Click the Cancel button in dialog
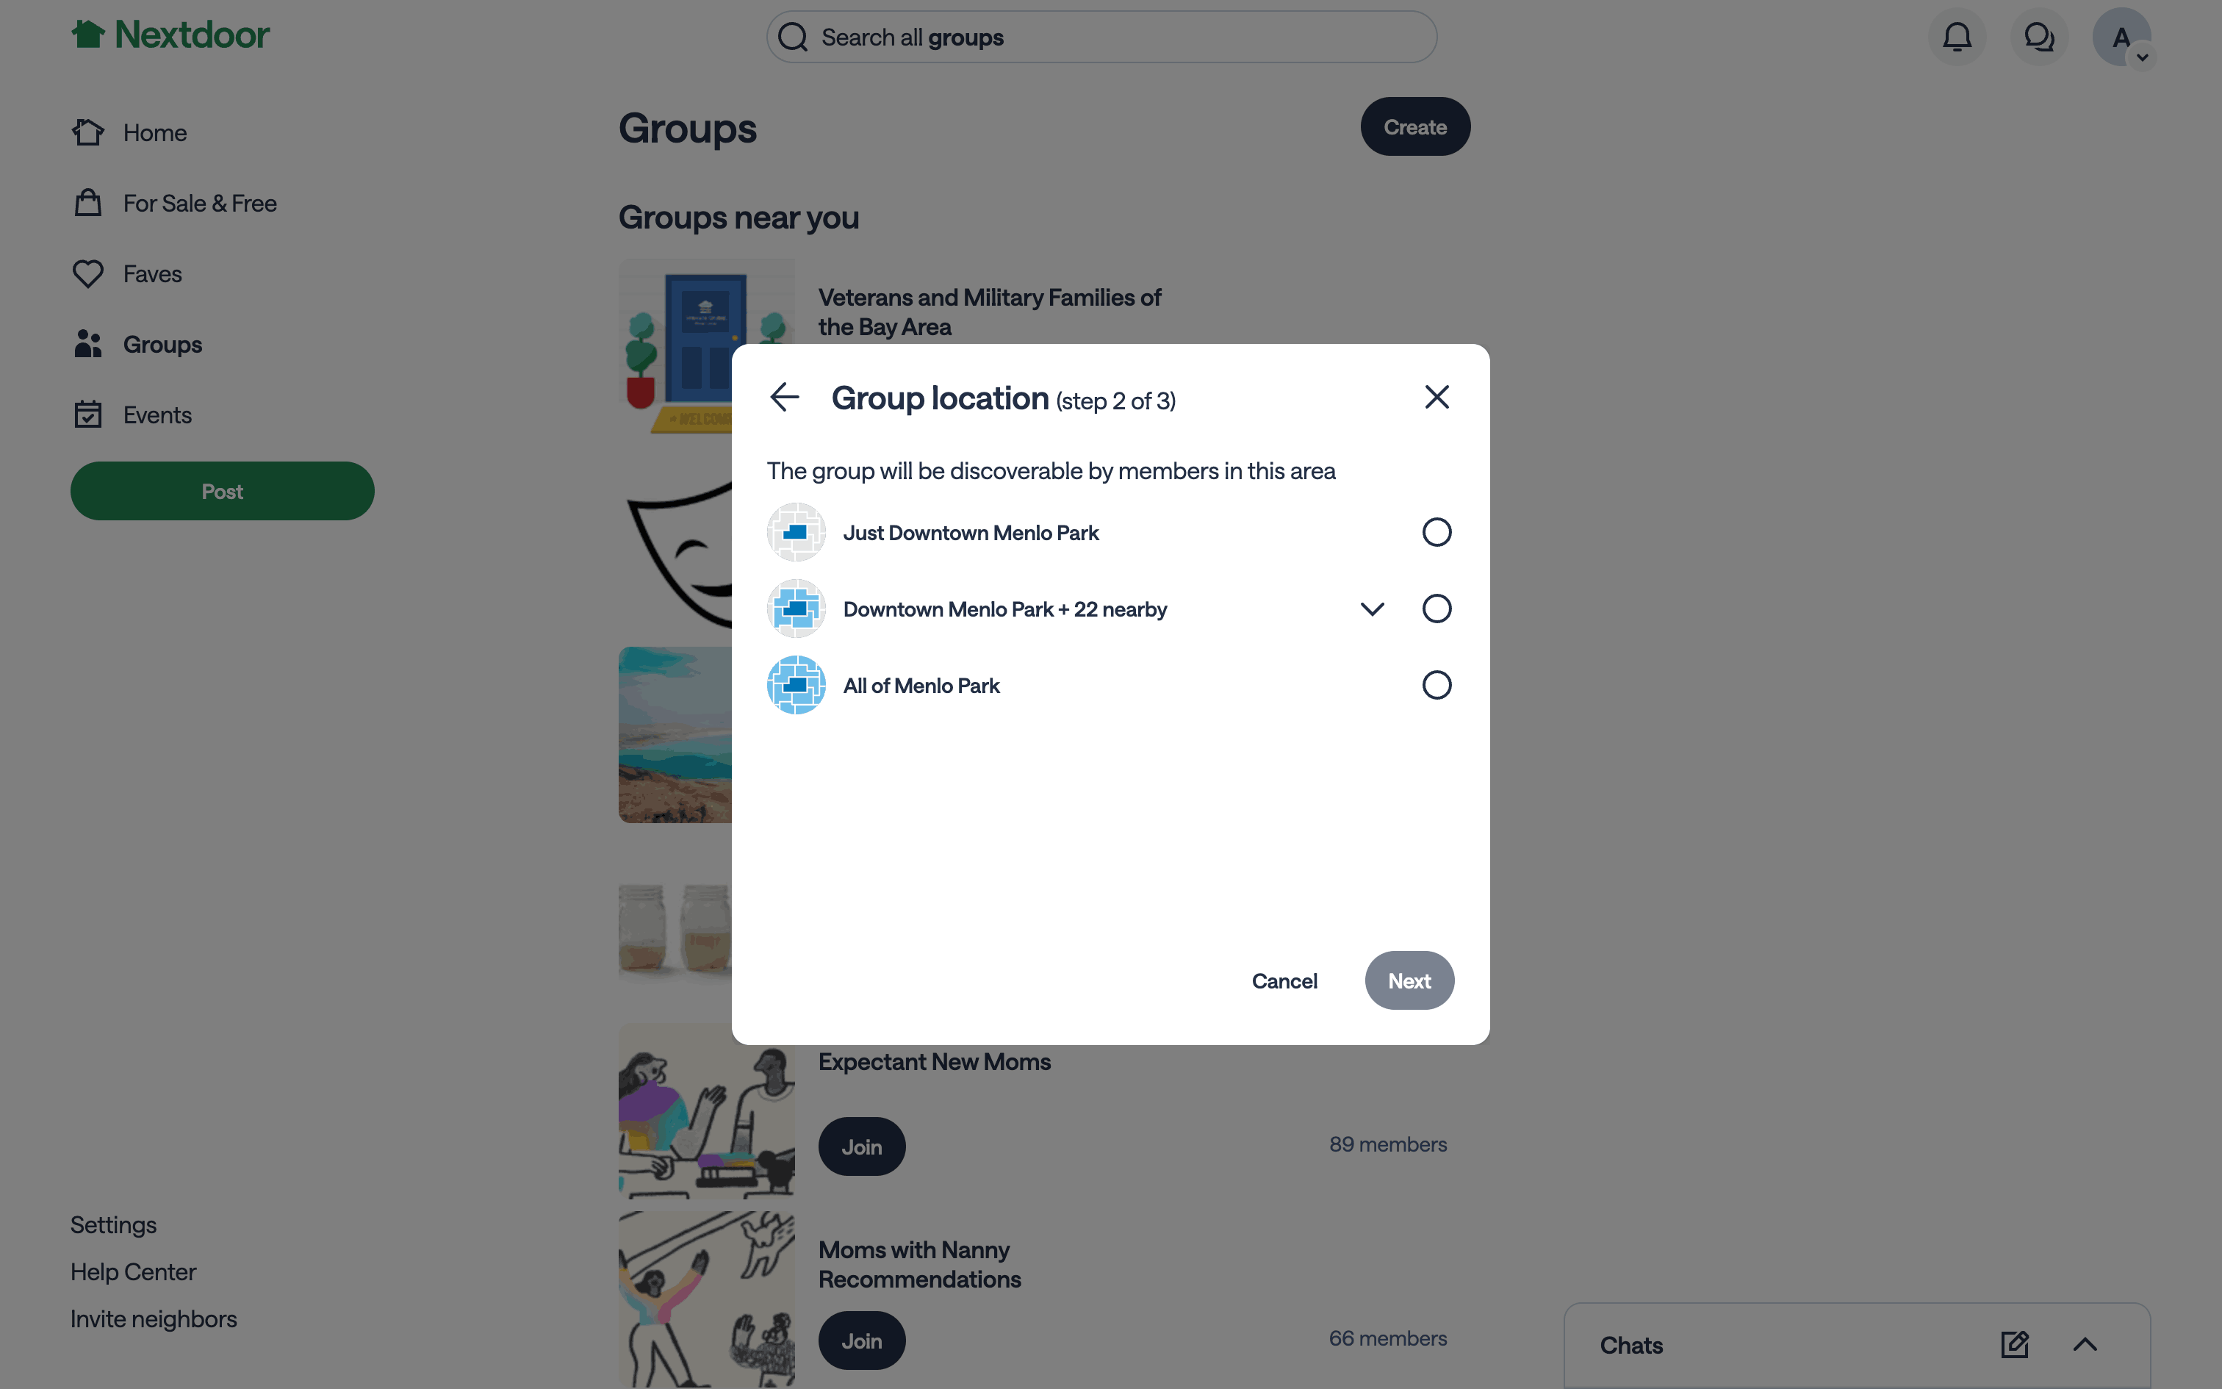 (1284, 980)
